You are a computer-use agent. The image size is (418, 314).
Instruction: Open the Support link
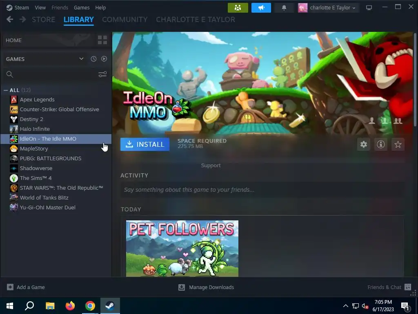click(211, 166)
